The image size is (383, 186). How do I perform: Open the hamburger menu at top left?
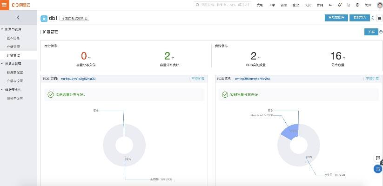point(5,5)
